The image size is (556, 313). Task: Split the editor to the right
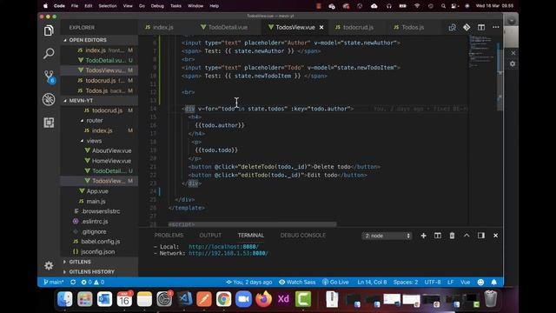(x=481, y=27)
